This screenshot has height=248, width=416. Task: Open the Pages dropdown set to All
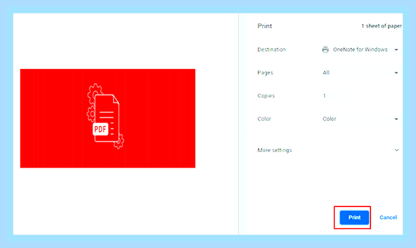[360, 72]
